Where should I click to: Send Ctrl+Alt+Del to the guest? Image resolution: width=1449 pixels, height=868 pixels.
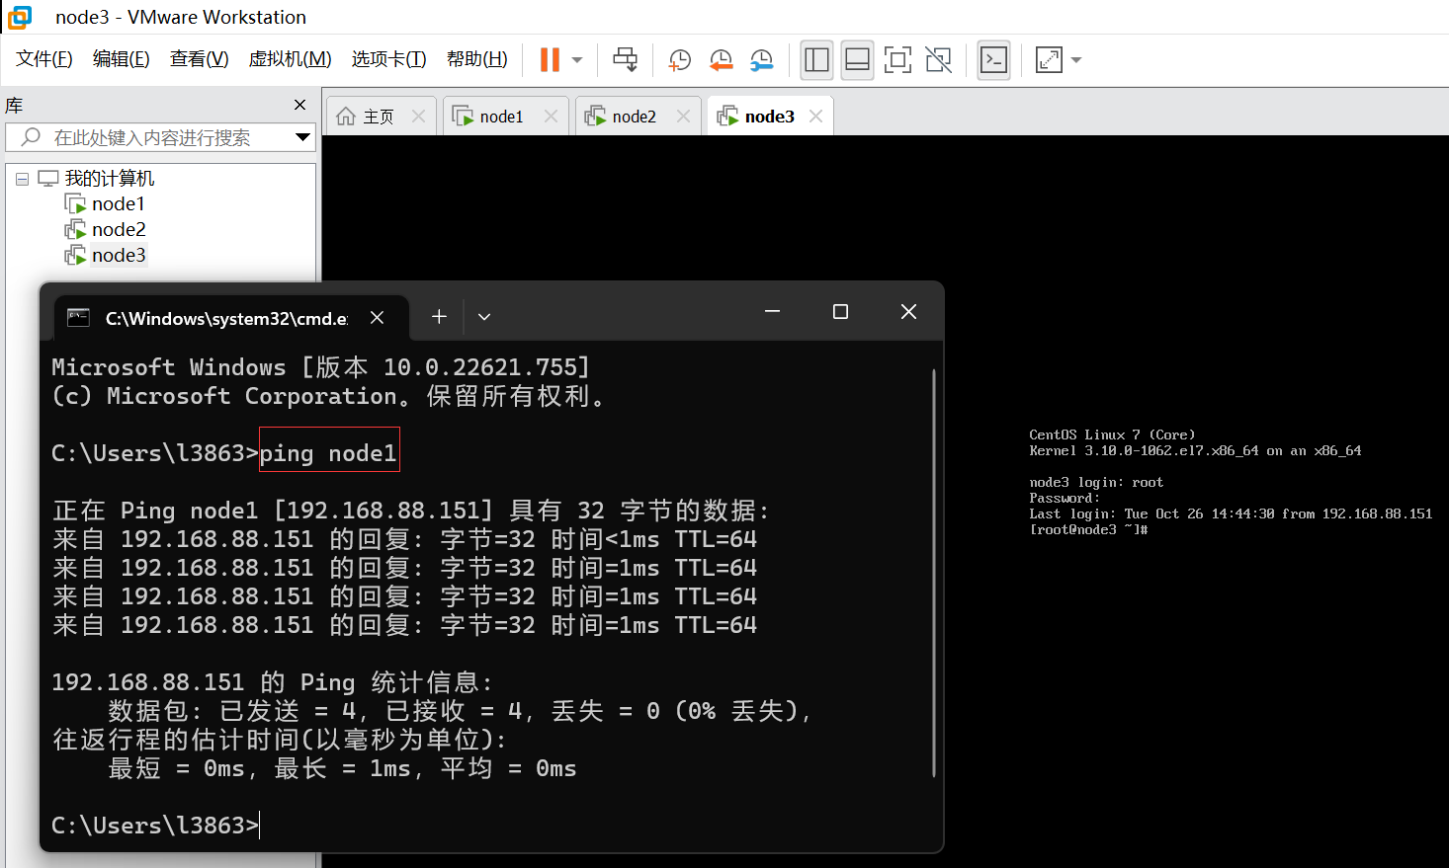(x=625, y=59)
